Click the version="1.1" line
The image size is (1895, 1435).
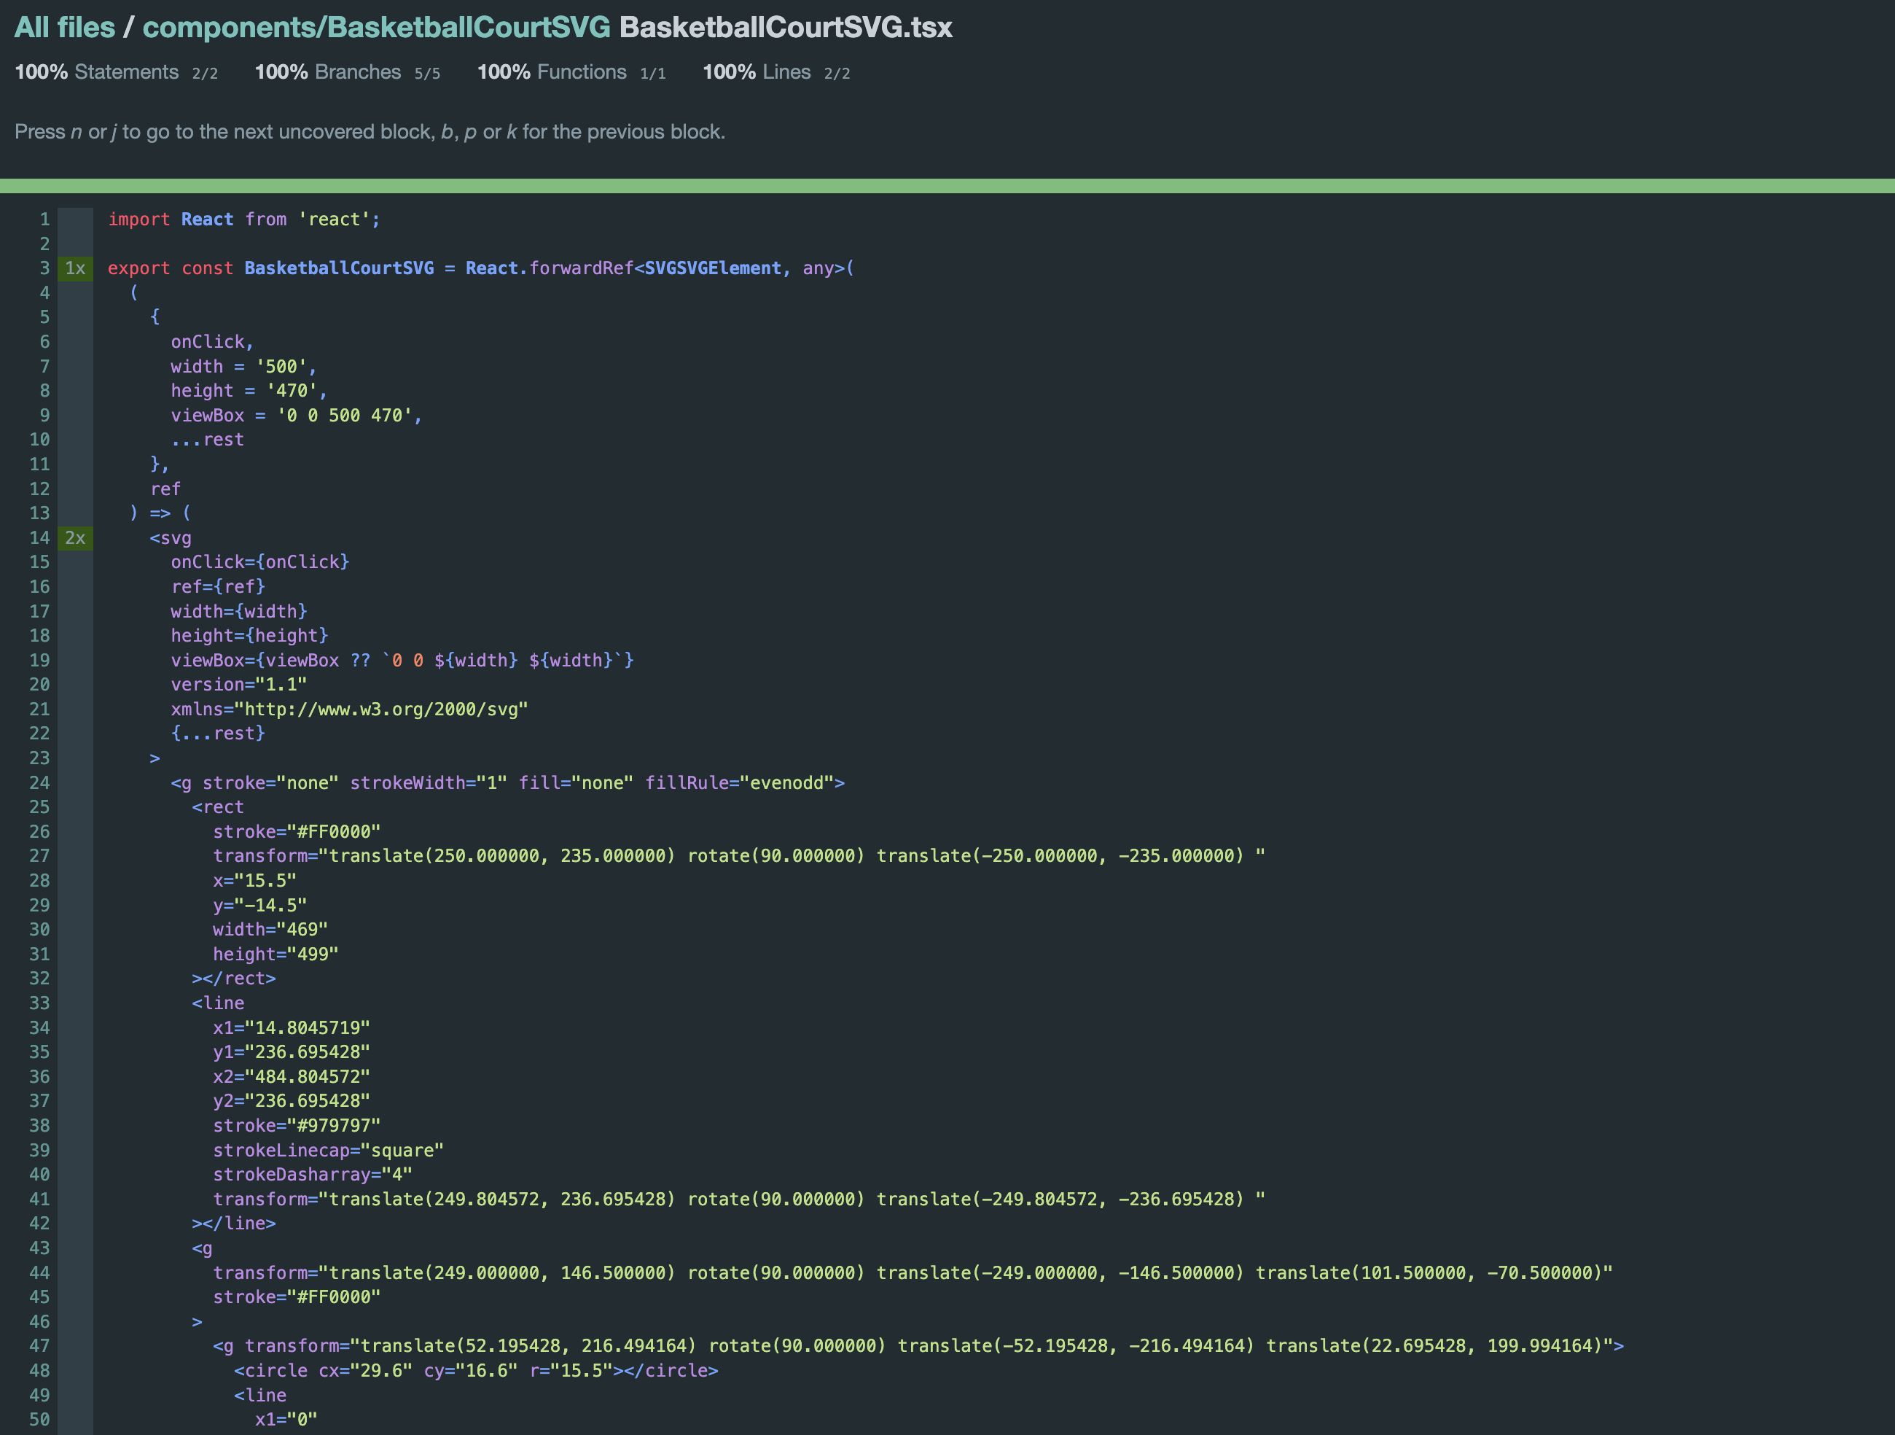238,685
